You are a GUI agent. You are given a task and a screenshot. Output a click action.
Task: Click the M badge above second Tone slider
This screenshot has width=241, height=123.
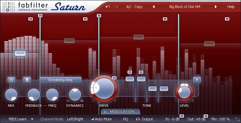[141, 72]
